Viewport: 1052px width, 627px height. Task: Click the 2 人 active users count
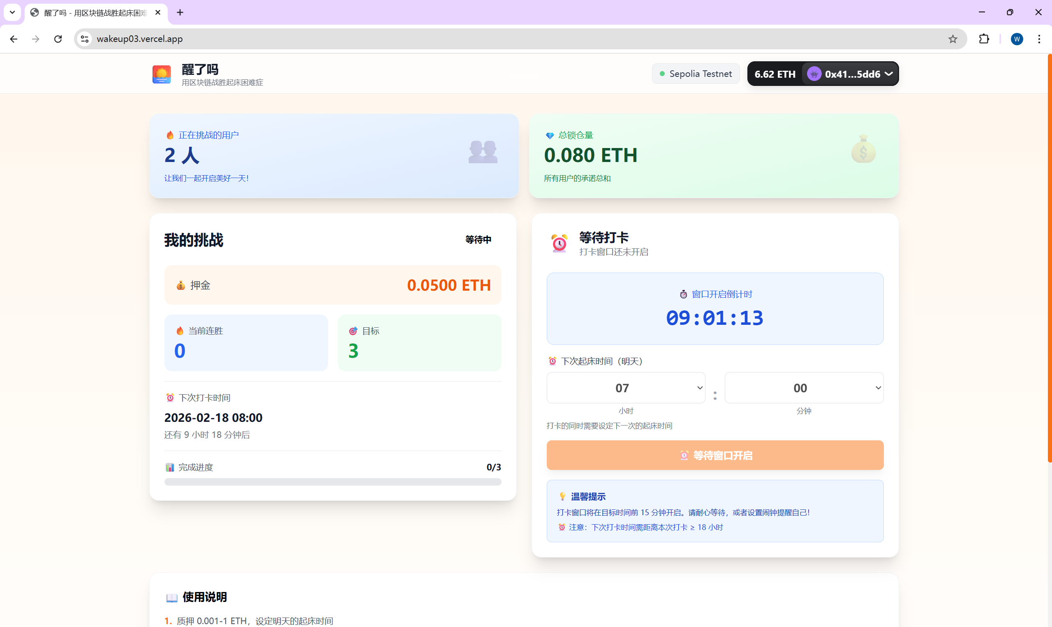(x=182, y=155)
